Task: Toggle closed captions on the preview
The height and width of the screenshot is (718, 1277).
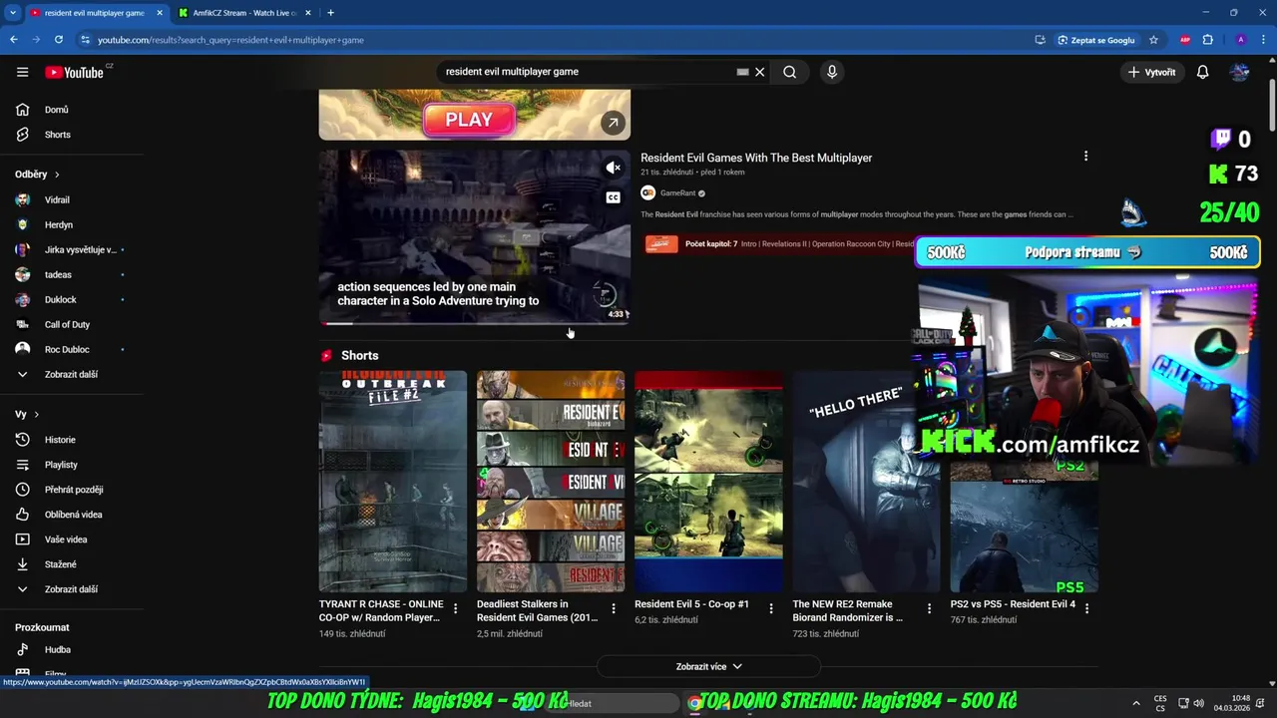Action: [x=614, y=197]
